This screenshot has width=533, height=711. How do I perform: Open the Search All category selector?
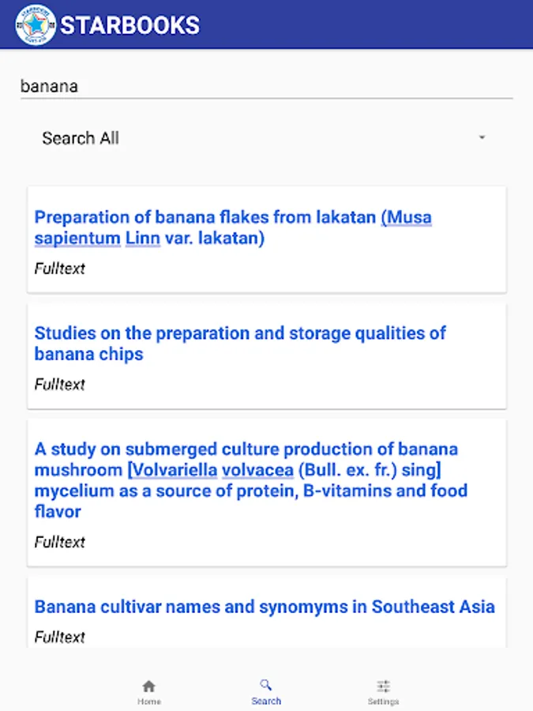point(81,138)
